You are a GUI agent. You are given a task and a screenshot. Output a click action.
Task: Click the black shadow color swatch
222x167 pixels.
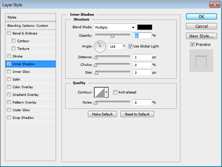(x=145, y=27)
